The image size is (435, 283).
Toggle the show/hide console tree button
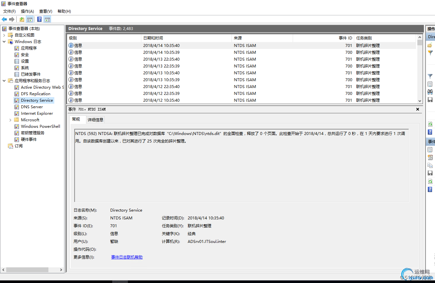click(x=30, y=19)
